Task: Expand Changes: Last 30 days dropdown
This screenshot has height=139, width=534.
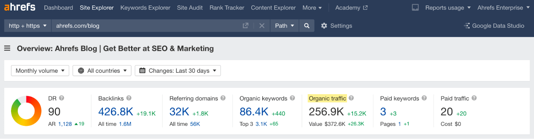Action: tap(178, 71)
